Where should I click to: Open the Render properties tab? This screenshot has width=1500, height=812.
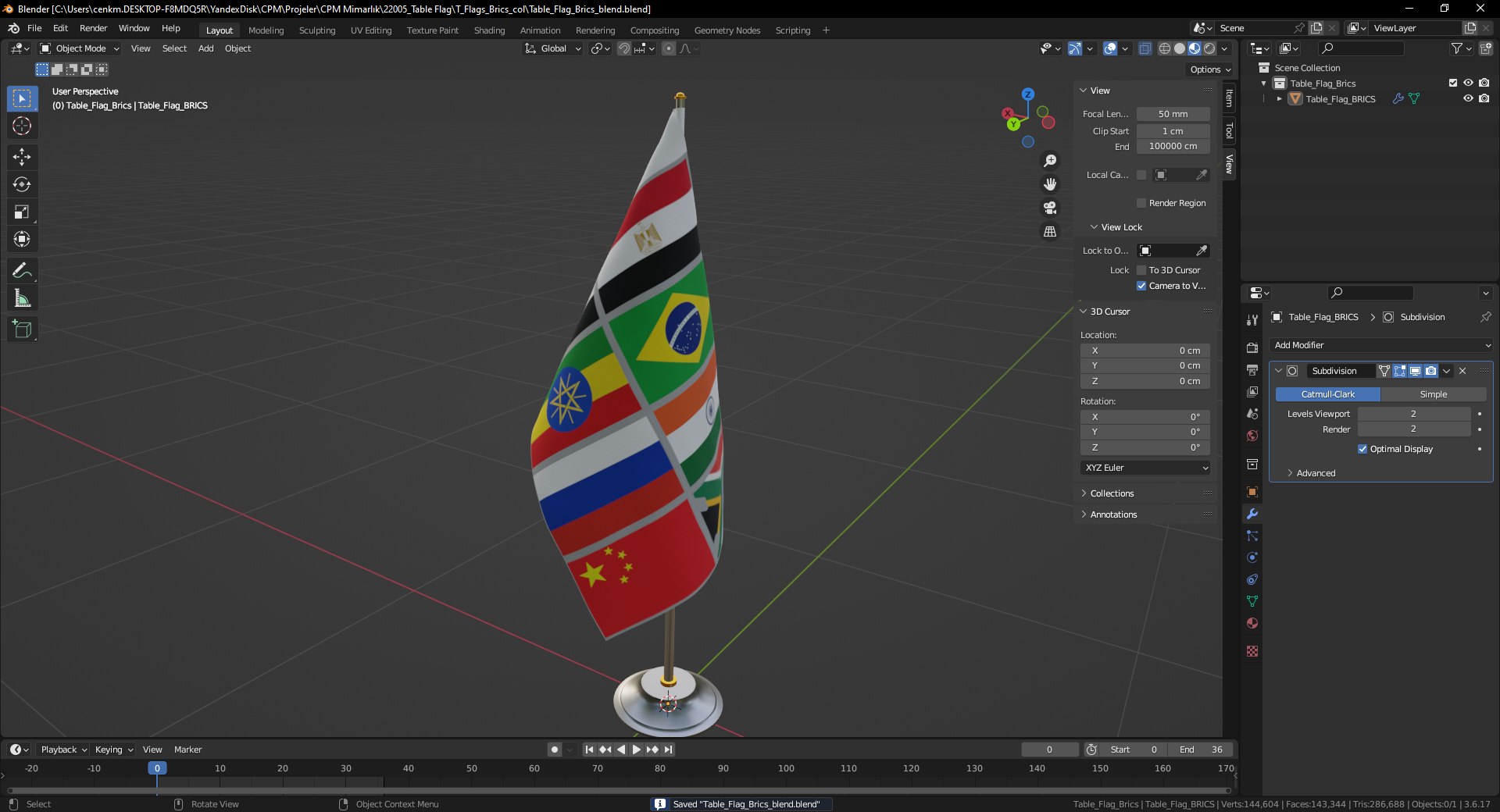(1252, 347)
